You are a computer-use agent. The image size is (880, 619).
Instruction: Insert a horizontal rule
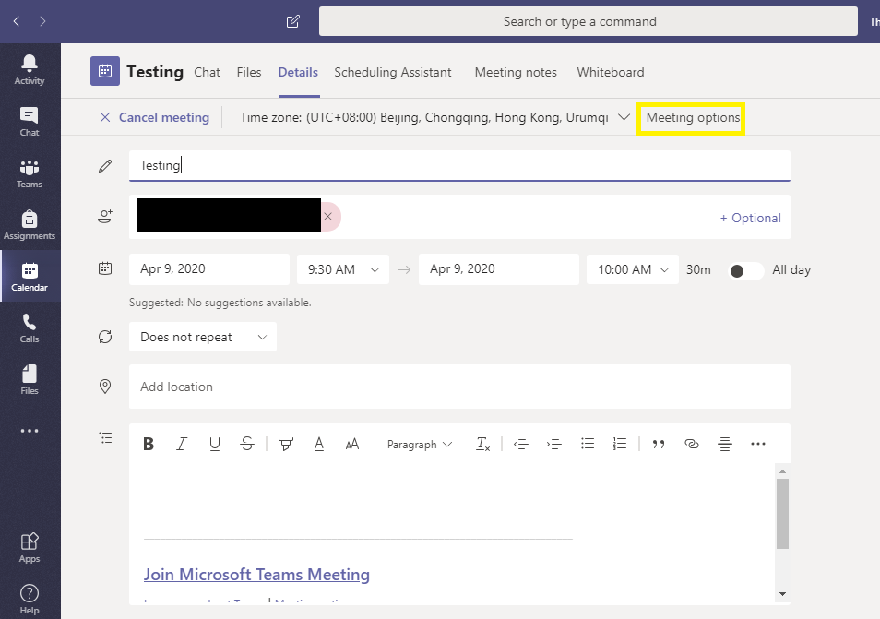coord(724,444)
